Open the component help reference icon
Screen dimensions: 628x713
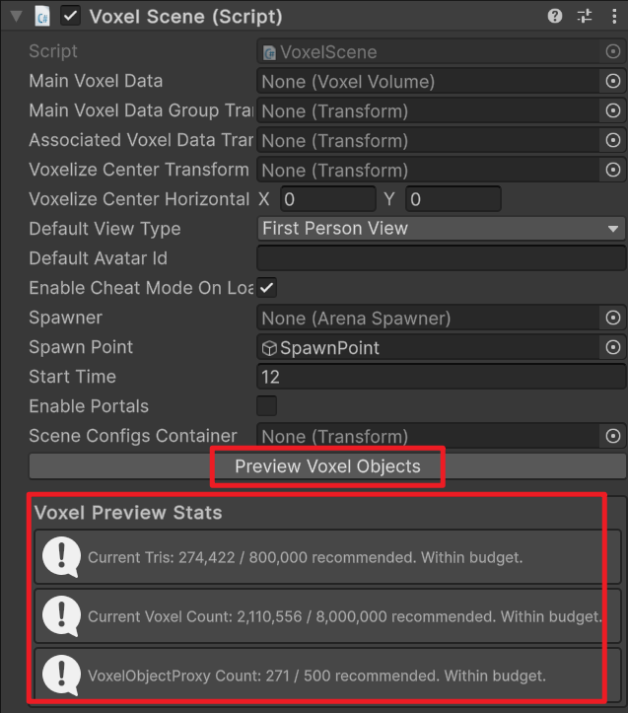(554, 16)
